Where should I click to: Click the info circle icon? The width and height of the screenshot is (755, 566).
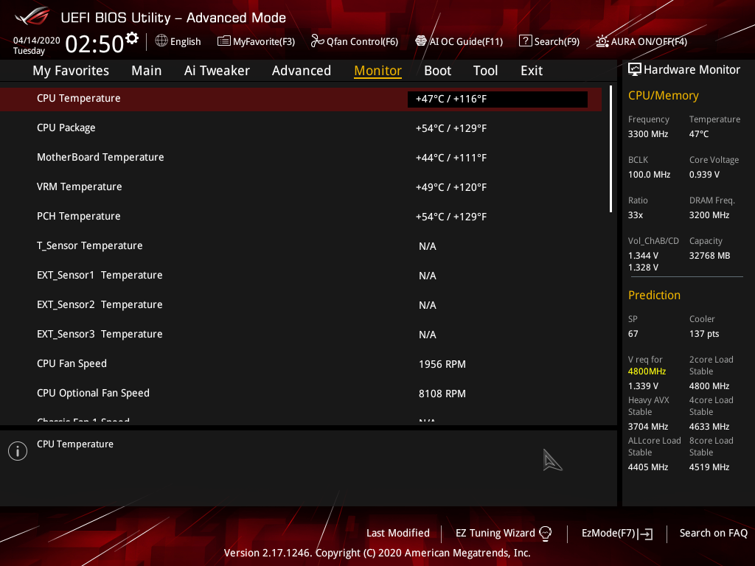tap(18, 451)
